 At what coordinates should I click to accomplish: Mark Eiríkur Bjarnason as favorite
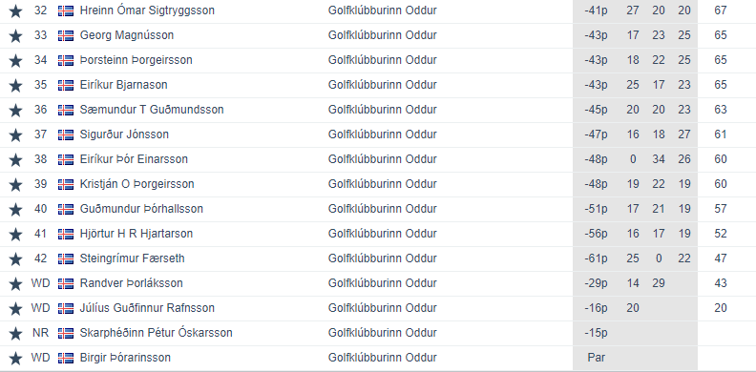[15, 85]
